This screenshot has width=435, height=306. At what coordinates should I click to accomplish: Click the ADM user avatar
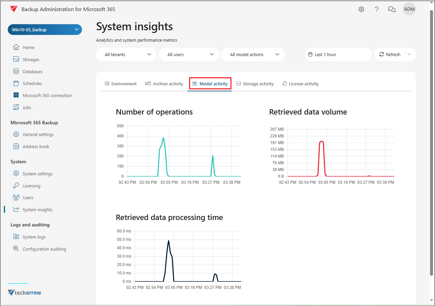pyautogui.click(x=409, y=9)
